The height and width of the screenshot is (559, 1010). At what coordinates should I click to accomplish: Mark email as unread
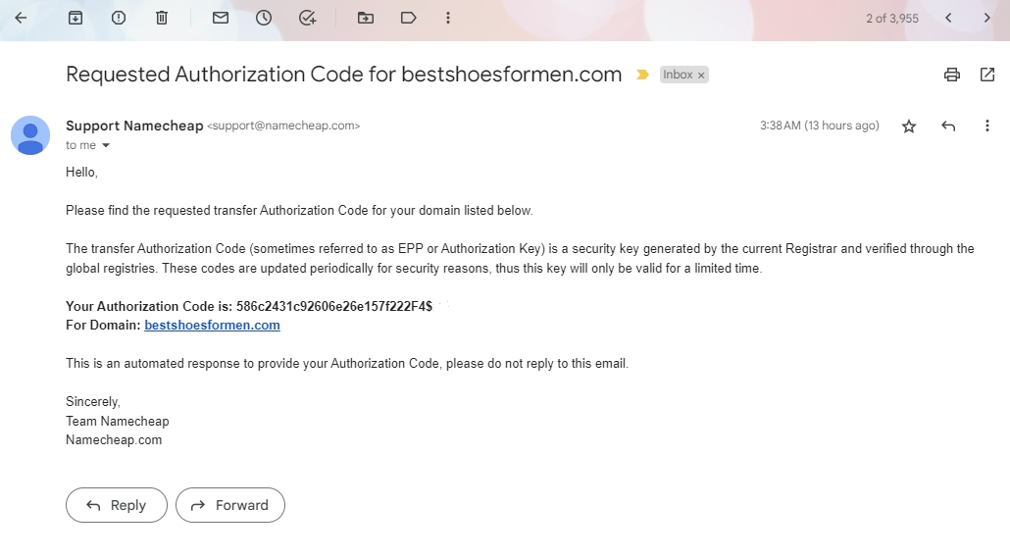[x=221, y=18]
